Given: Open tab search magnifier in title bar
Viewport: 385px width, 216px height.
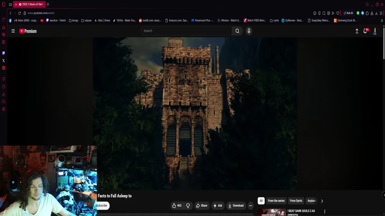Looking at the screenshot, I should [x=367, y=4].
